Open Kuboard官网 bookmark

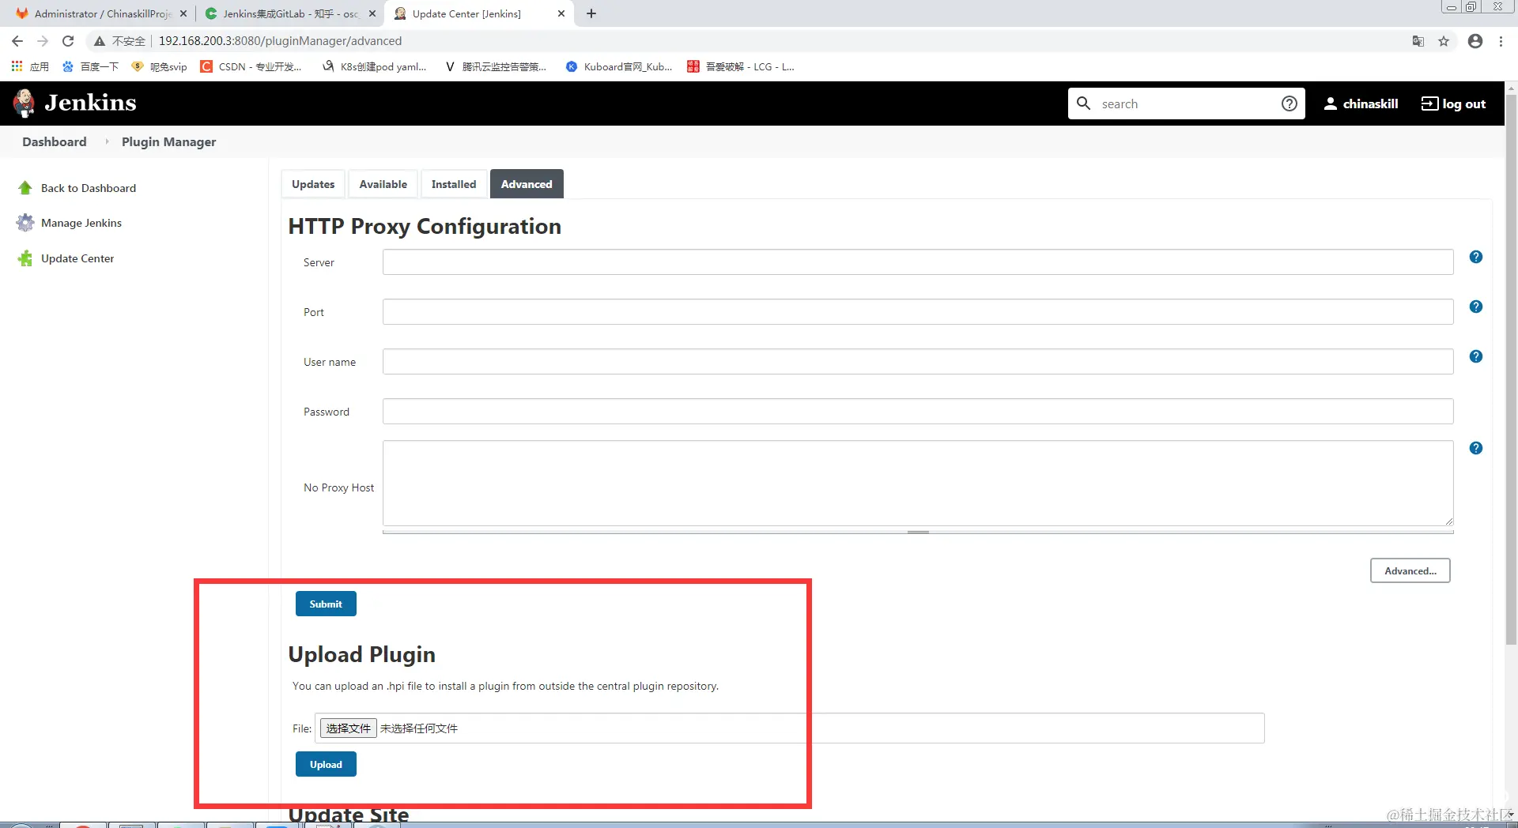[619, 66]
